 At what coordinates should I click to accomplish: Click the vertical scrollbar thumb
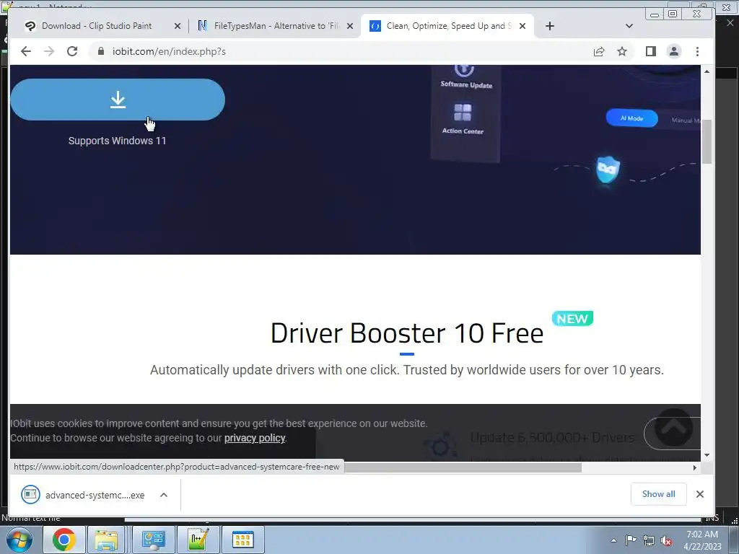pyautogui.click(x=707, y=142)
